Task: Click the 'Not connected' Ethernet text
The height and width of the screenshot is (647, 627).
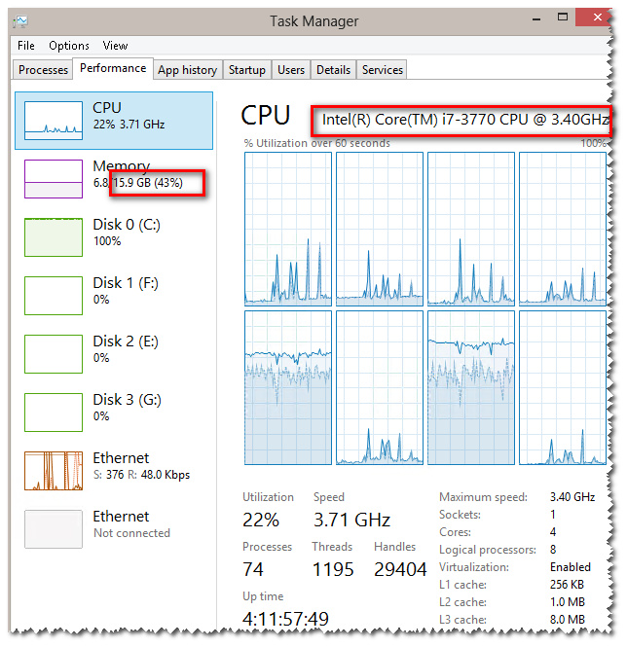Action: (131, 533)
